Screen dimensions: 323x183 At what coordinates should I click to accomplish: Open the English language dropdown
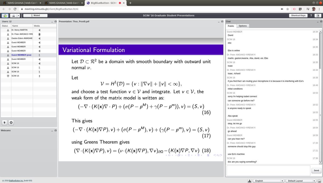269,181
